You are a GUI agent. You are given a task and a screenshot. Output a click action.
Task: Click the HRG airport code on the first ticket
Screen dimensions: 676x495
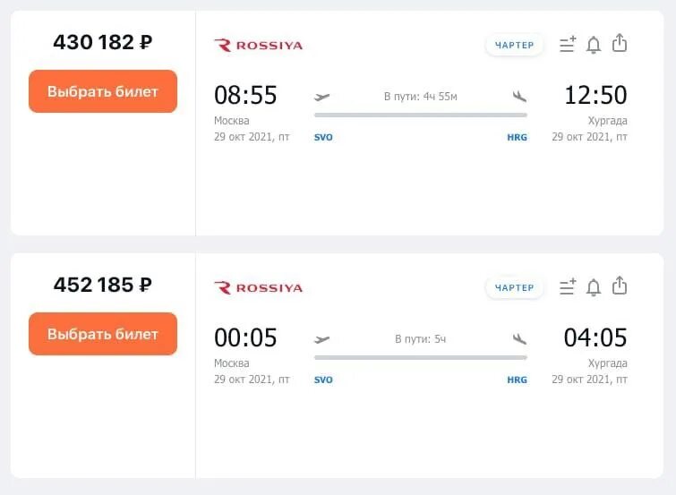517,137
